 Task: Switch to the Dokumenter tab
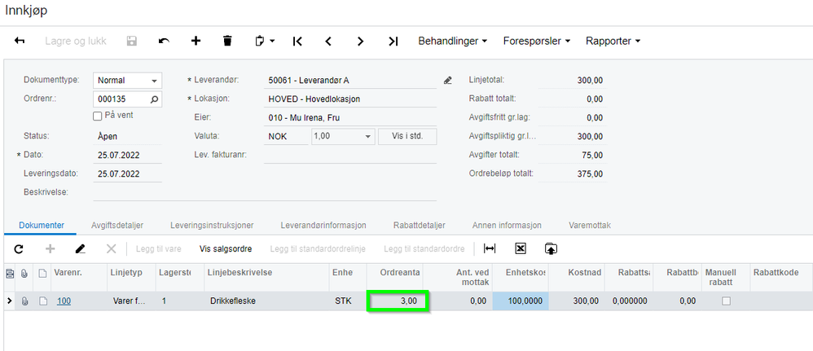(x=42, y=226)
